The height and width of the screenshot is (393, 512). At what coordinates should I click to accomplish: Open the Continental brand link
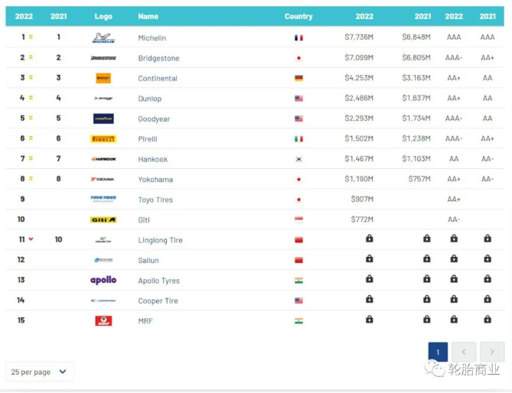point(158,79)
